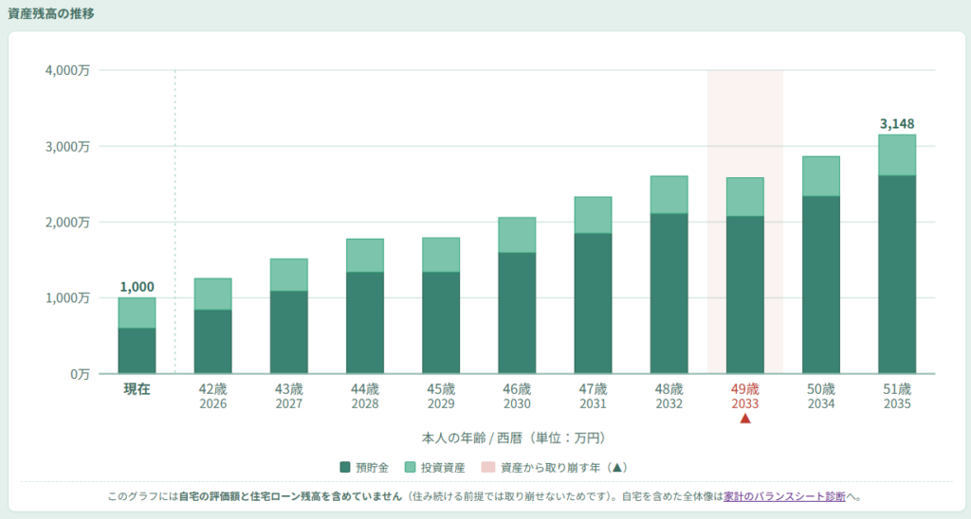971x519 pixels.
Task: Click the 資産から取り崩す年 legend text
Action: pyautogui.click(x=563, y=468)
